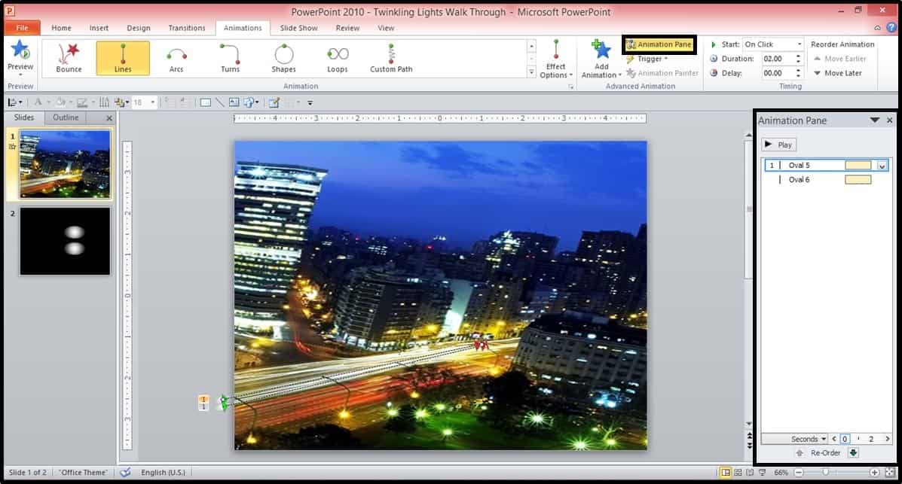Click the zoom in plus button
Screen dimensions: 902x484
[874, 473]
